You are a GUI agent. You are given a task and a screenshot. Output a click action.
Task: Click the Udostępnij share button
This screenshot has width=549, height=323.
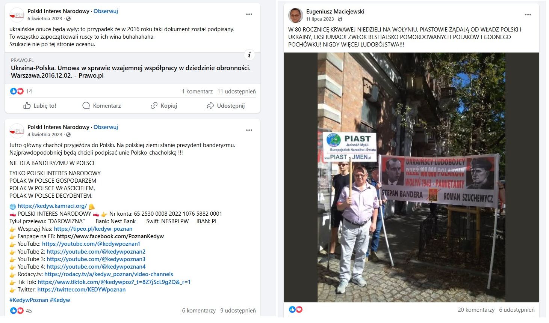225,106
